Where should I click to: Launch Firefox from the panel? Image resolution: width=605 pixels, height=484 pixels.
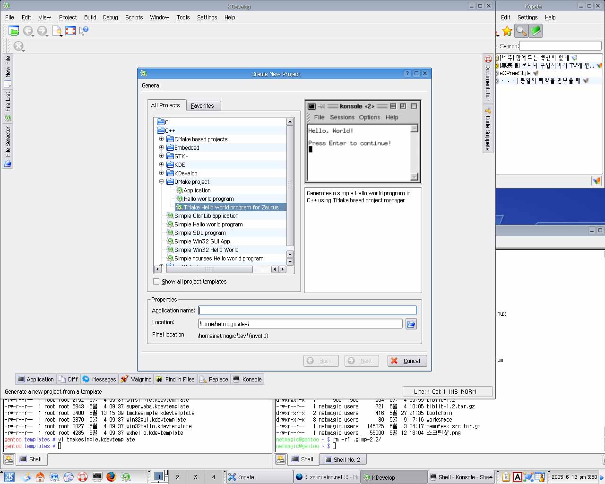click(111, 476)
